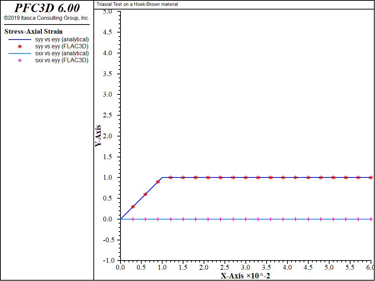Click the Y-Axis label
This screenshot has height=281, width=375.
pos(98,136)
